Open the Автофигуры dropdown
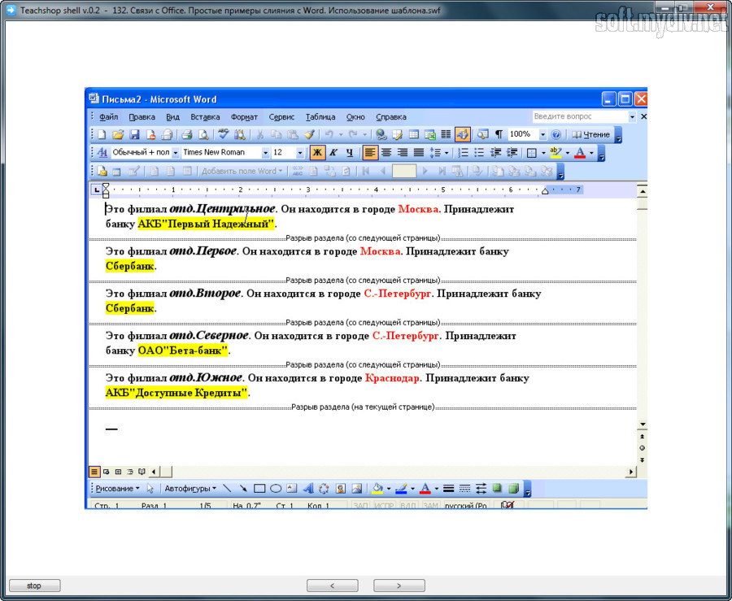Viewport: 732px width, 601px height. point(190,489)
